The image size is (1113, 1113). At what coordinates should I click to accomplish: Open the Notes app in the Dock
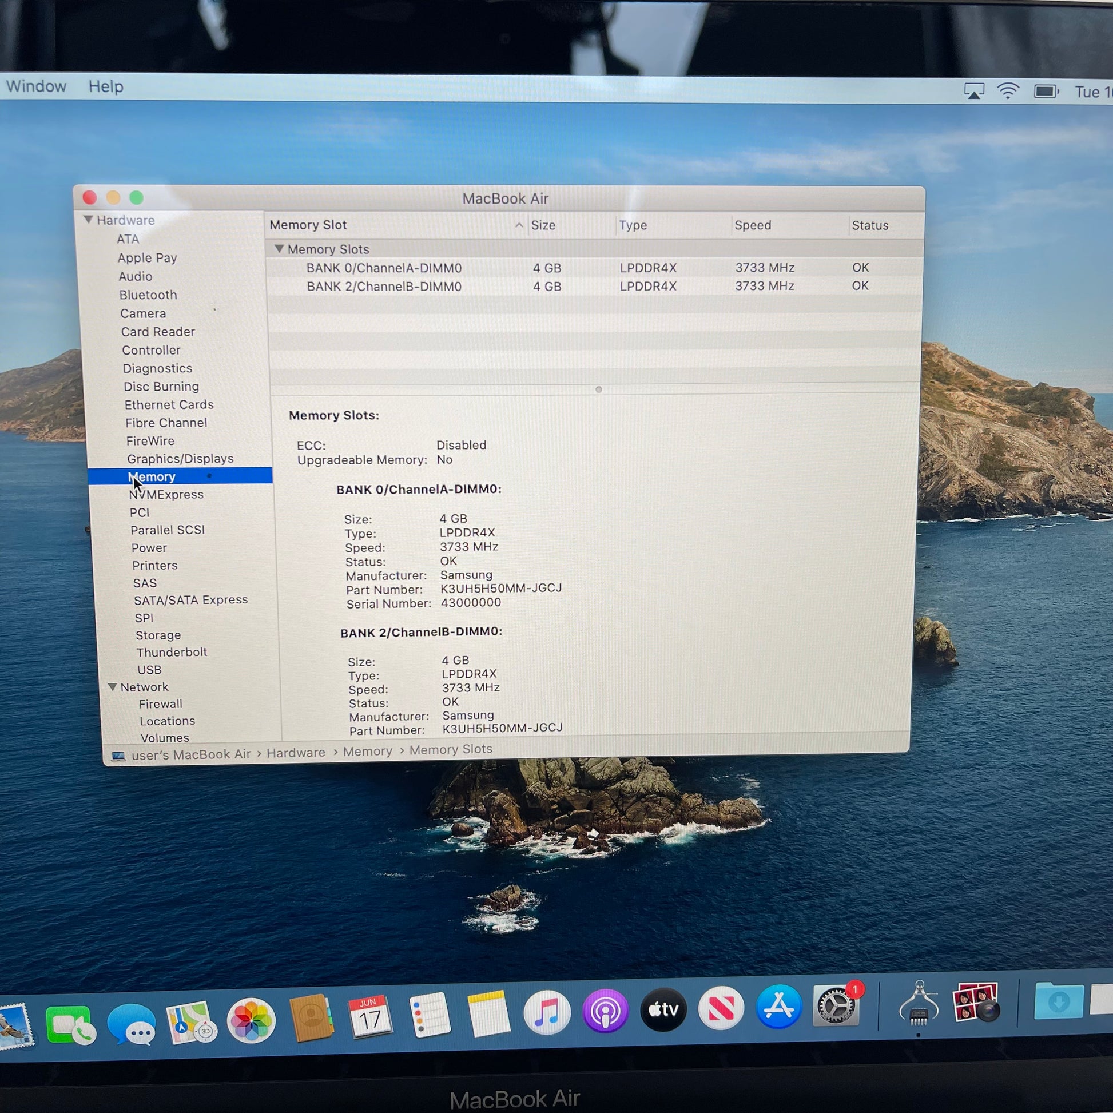[x=488, y=1014]
